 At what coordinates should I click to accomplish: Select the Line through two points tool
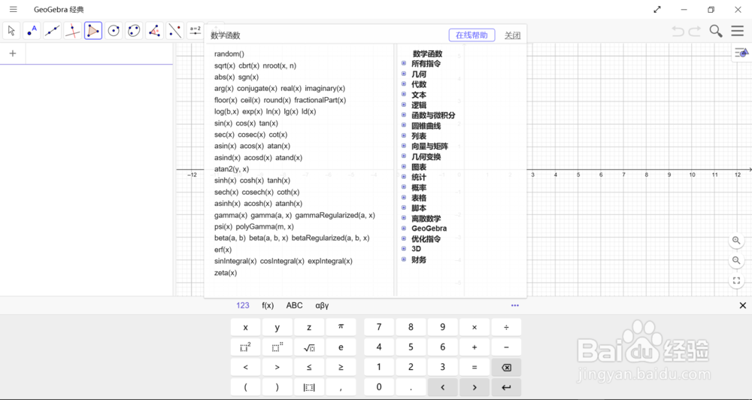click(x=53, y=31)
